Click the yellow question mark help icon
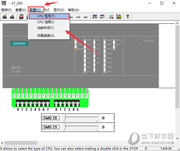Viewport: 180px width, 151px height. coord(128,17)
